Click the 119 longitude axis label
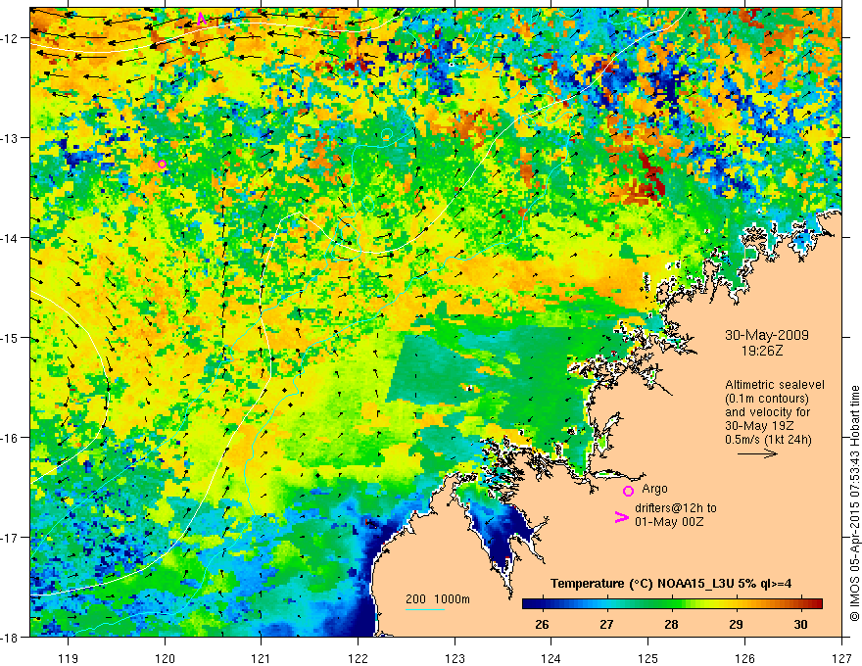 (69, 658)
